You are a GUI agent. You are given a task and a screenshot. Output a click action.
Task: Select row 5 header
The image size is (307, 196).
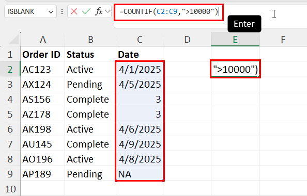coord(10,114)
